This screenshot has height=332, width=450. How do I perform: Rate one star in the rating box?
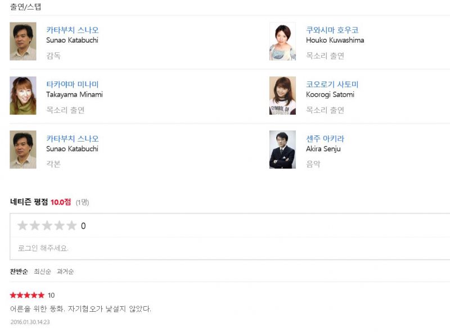click(22, 226)
